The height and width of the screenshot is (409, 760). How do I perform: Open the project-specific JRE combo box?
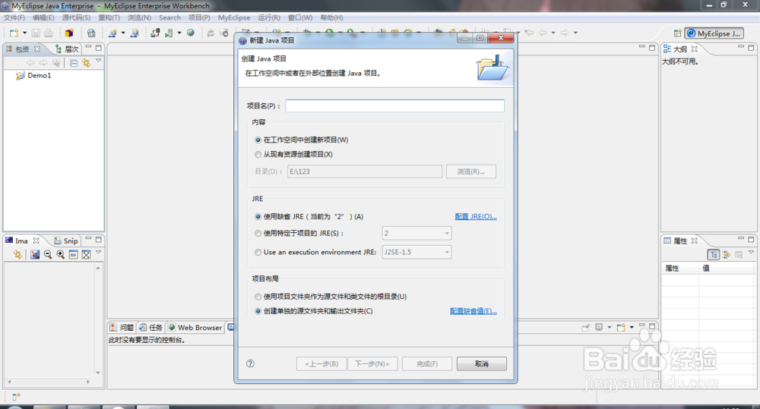coord(416,233)
